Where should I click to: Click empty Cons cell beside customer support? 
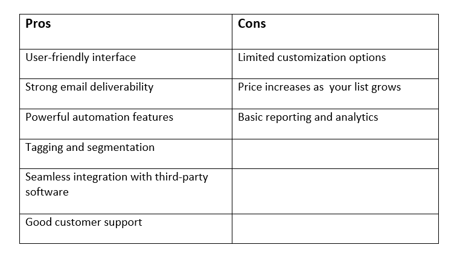pos(335,229)
